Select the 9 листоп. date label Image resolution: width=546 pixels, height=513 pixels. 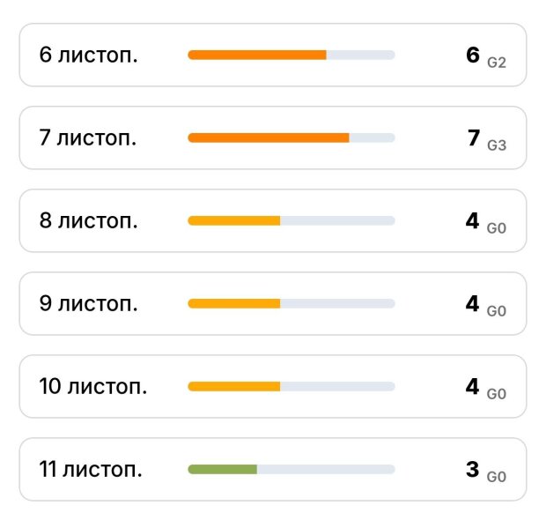pyautogui.click(x=88, y=303)
